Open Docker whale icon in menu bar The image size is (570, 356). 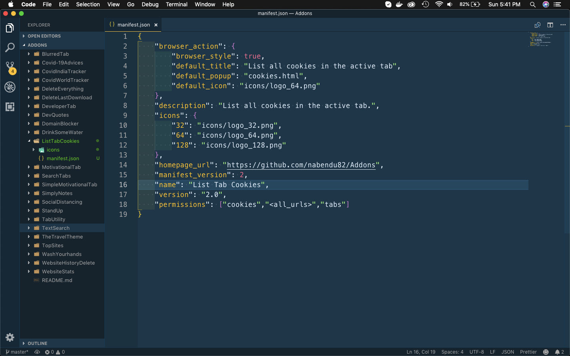pos(399,4)
